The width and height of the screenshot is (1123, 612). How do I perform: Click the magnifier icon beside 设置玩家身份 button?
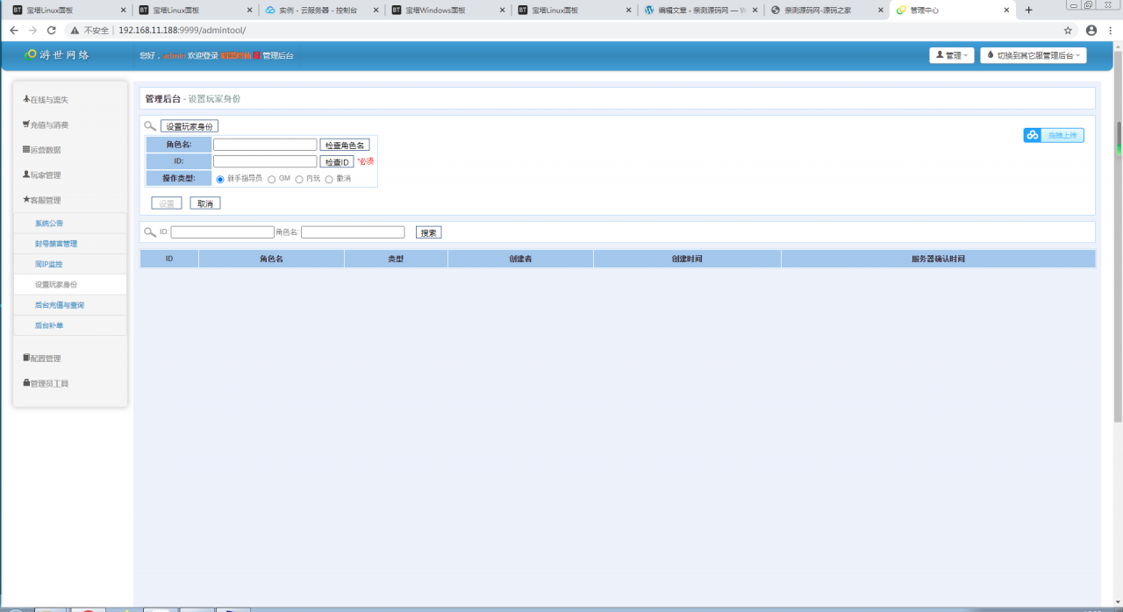pos(150,126)
